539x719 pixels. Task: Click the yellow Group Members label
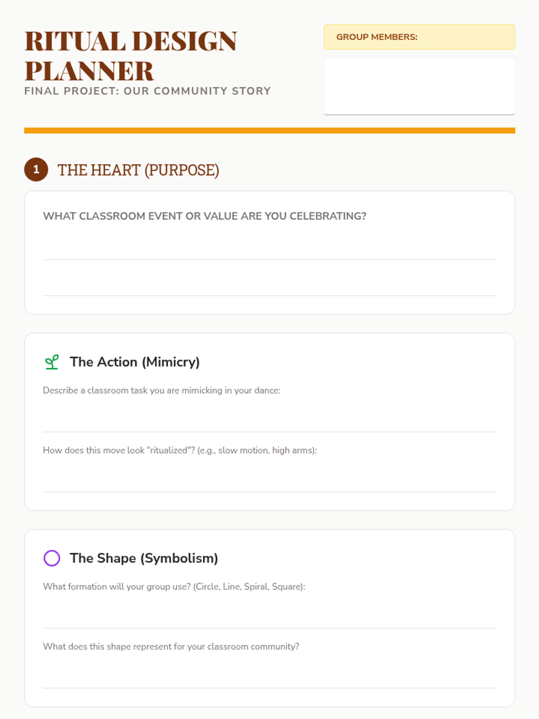pyautogui.click(x=419, y=37)
